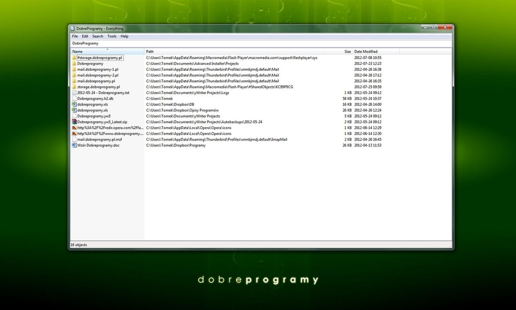Viewport: 516px width, 310px height.
Task: Select the Dobreprogramy.yw5 file name
Action: click(94, 116)
